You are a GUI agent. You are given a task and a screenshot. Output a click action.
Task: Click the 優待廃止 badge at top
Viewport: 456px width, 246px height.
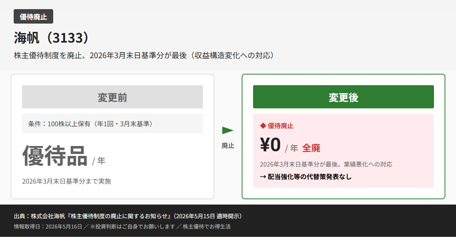[33, 16]
